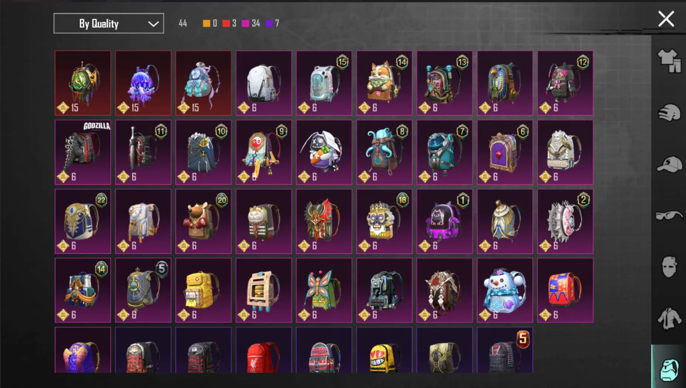Viewport: 686px width, 388px height.
Task: Expand sort options via the chevron arrow
Action: tap(153, 24)
